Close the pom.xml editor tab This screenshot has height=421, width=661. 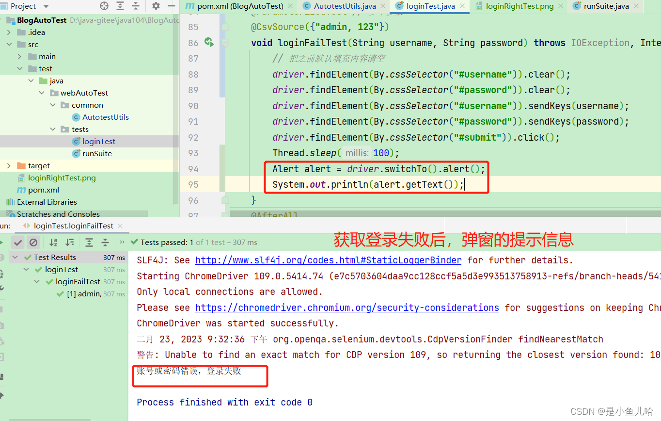[x=290, y=6]
